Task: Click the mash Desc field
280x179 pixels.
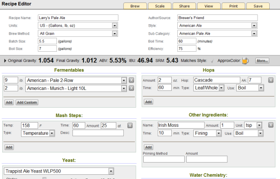Action: pos(98,133)
